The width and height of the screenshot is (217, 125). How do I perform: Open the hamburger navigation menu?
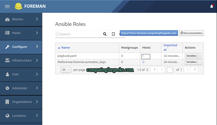click(7, 6)
